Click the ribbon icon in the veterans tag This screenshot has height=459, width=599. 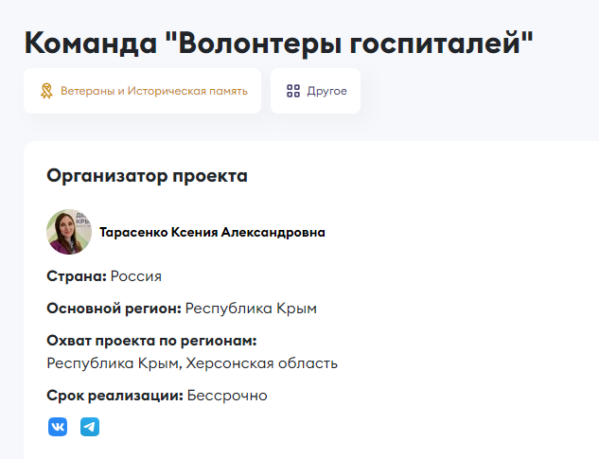pyautogui.click(x=46, y=91)
